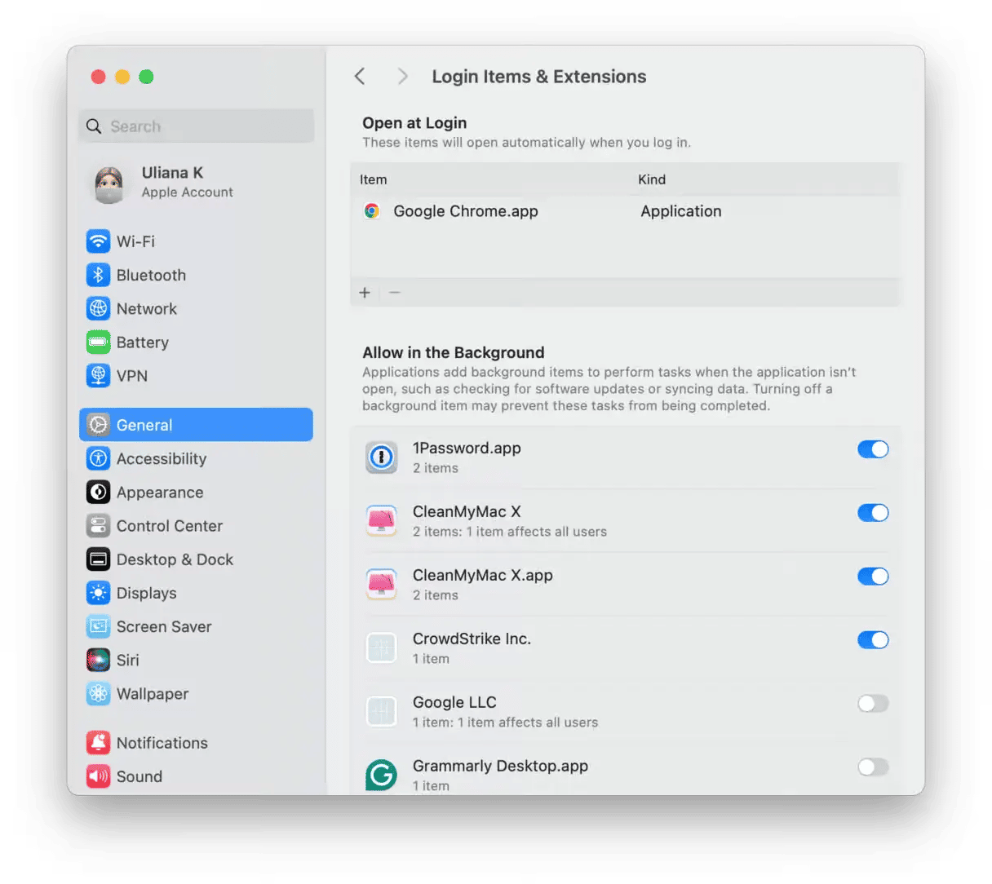Click the Login Items & Extensions title
Viewport: 992px width, 884px height.
539,77
